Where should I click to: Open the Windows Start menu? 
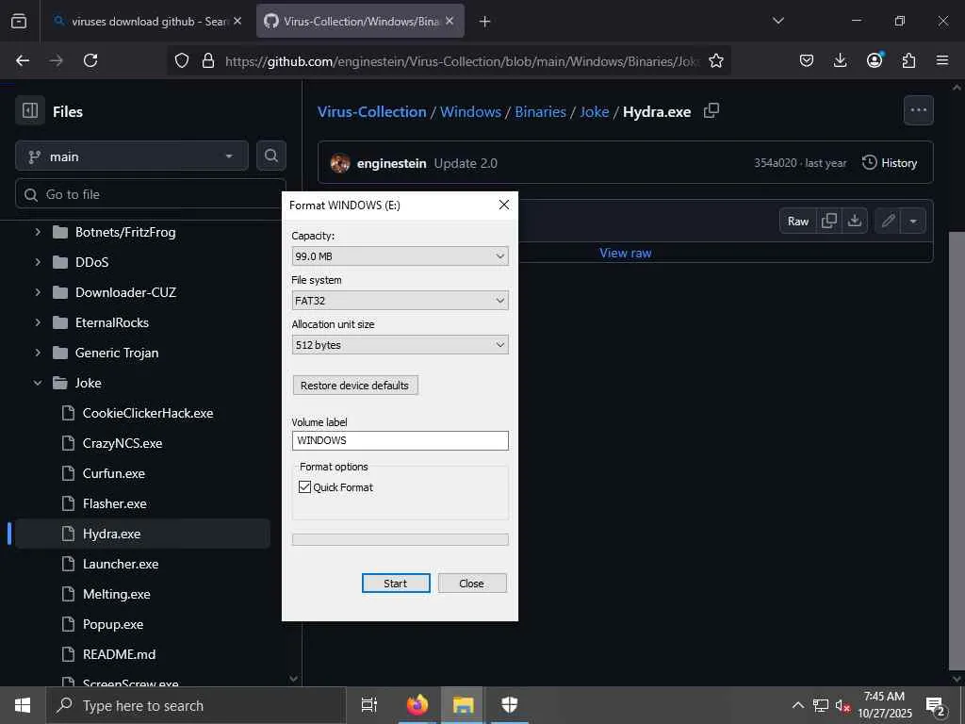[x=23, y=705]
